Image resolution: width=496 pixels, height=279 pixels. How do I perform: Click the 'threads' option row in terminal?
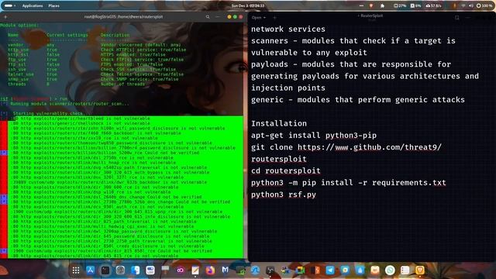(76, 84)
